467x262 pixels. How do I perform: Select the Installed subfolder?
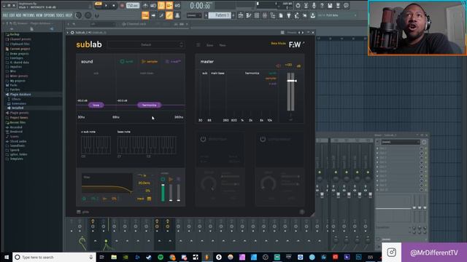(x=15, y=108)
